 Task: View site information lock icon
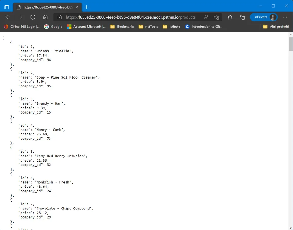[x=59, y=17]
